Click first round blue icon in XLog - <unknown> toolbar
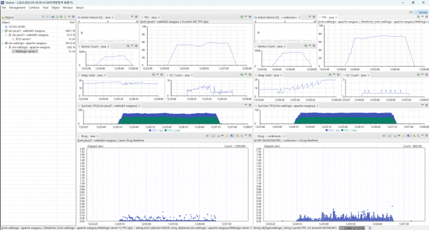The height and width of the screenshot is (230, 429). 384,136
